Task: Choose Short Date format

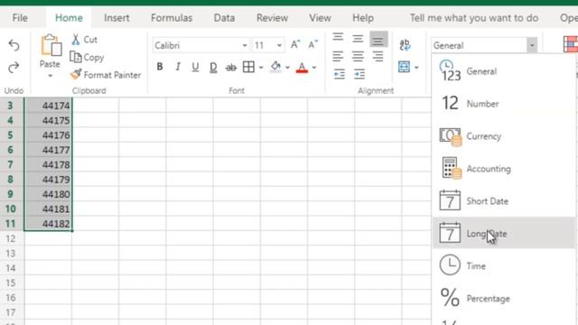Action: click(504, 200)
